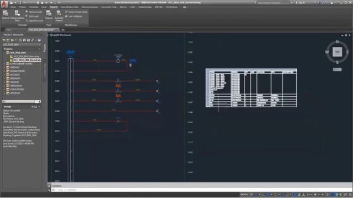Expand the EXTRA LIBRARY DEMO project
The width and height of the screenshot is (353, 198).
(x=4, y=64)
